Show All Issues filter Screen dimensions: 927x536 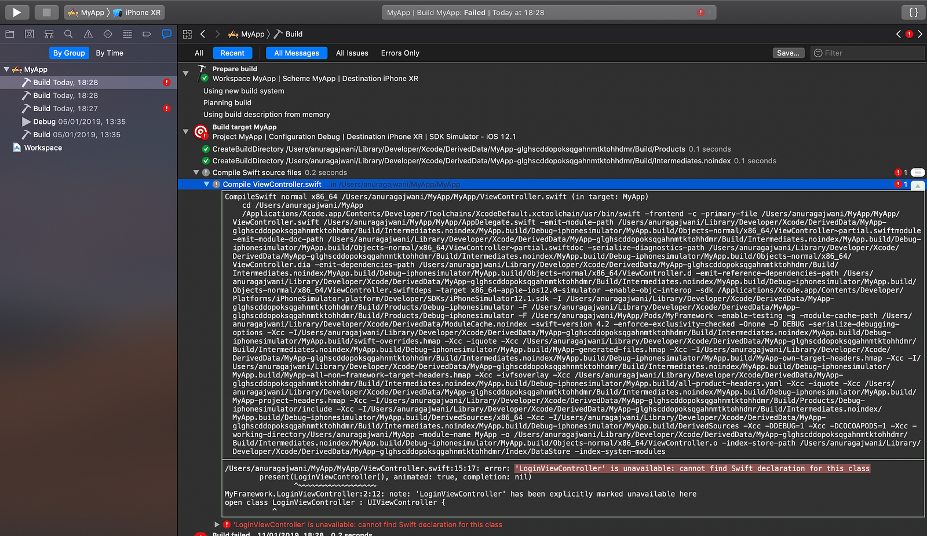[x=352, y=53]
